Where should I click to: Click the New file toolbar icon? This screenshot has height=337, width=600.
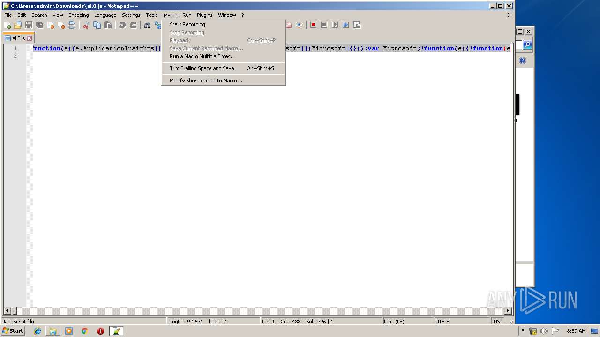pos(7,25)
